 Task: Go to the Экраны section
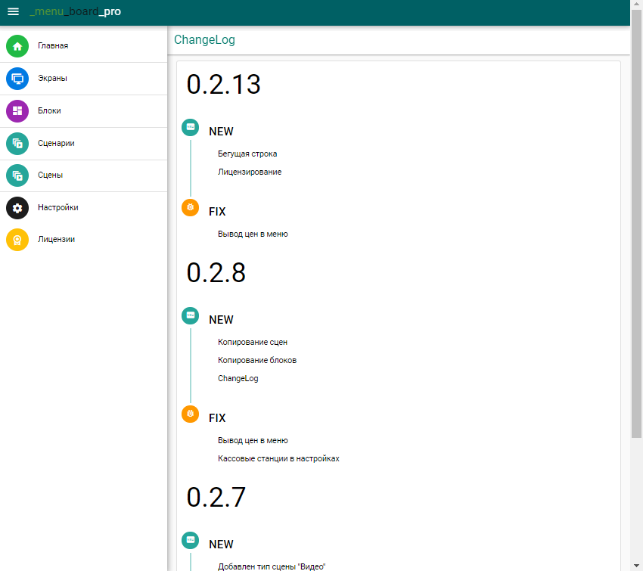pos(53,79)
